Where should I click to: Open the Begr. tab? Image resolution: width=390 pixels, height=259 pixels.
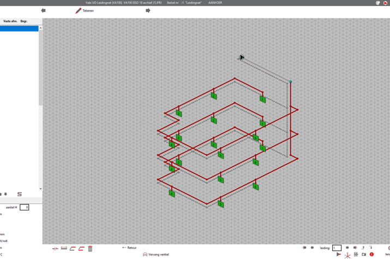pyautogui.click(x=24, y=21)
